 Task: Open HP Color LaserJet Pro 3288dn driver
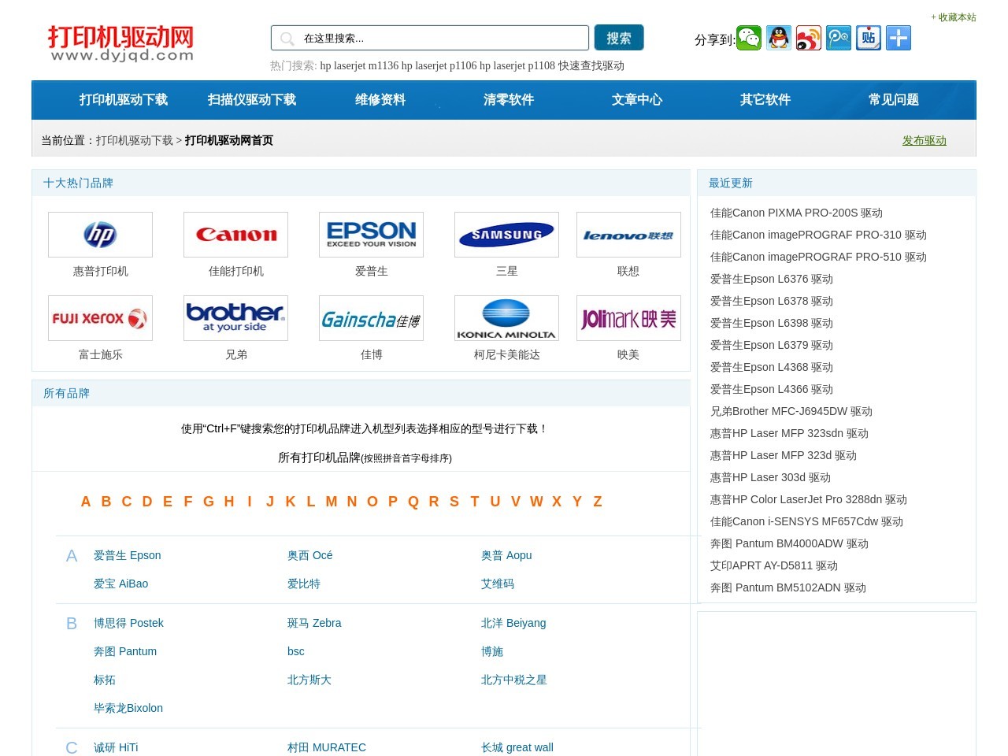(x=809, y=499)
